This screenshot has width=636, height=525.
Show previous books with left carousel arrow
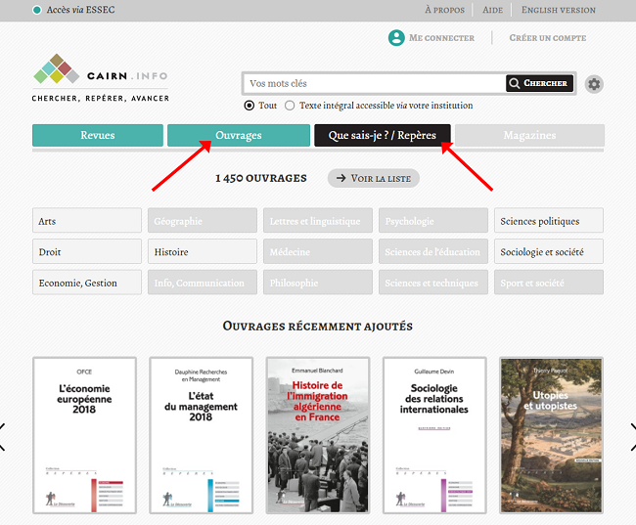pyautogui.click(x=2, y=437)
